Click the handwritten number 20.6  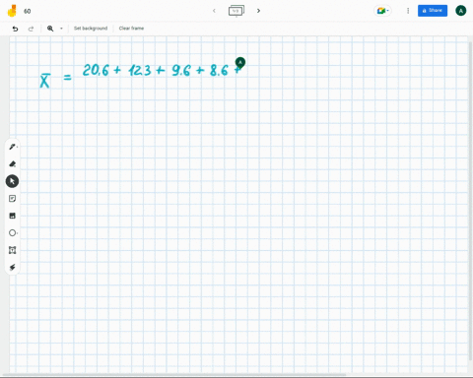click(96, 70)
